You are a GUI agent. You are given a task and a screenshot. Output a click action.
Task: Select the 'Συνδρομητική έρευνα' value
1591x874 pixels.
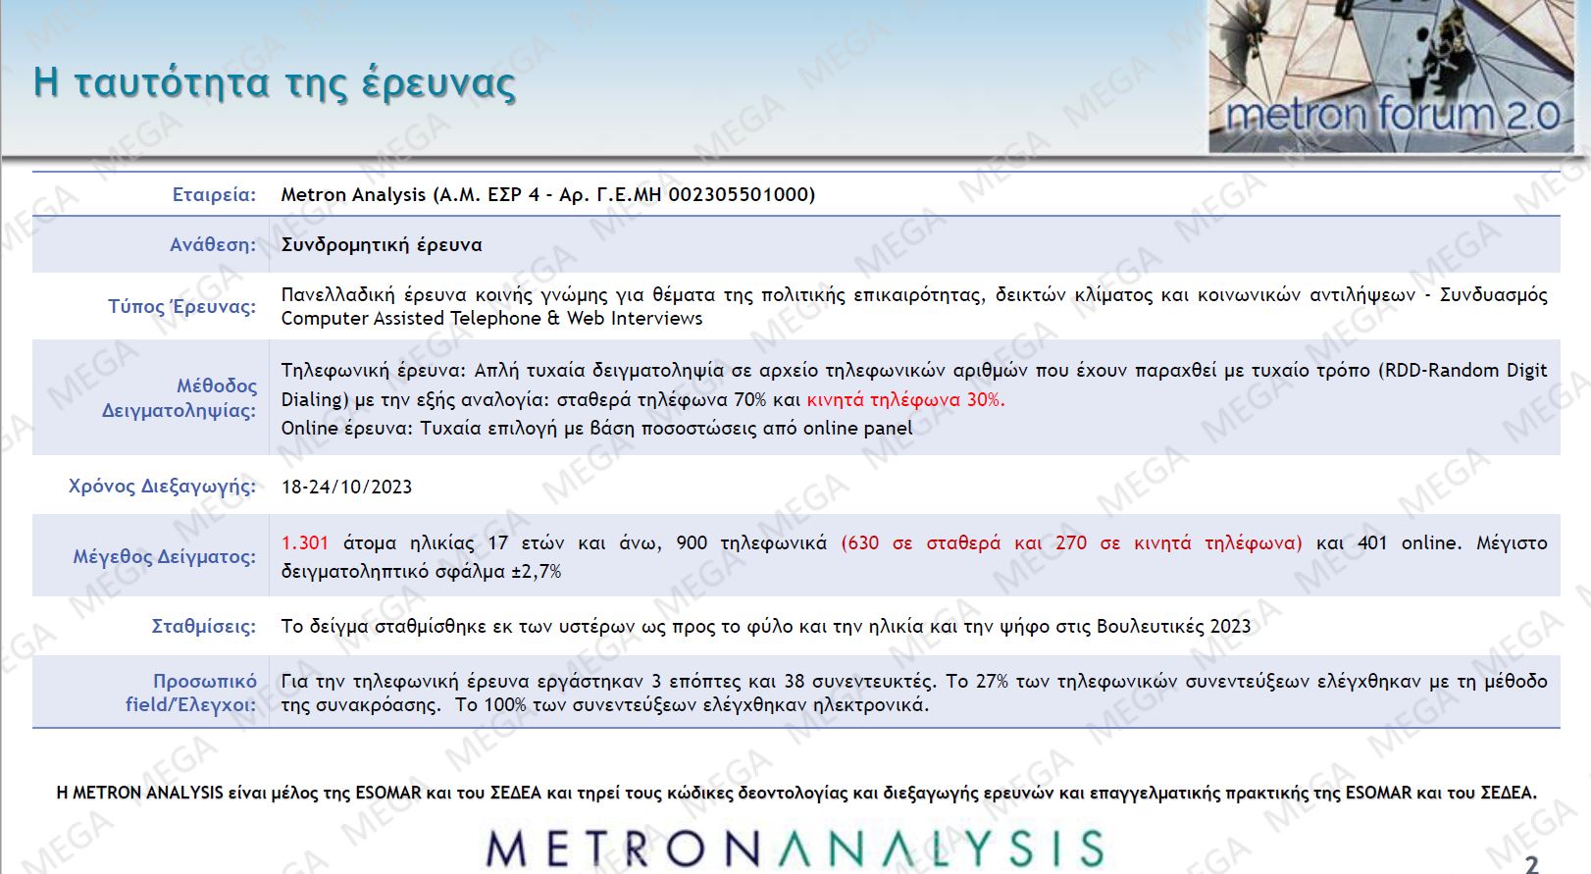pyautogui.click(x=382, y=244)
